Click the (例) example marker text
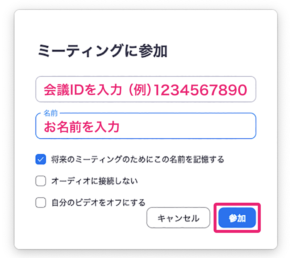The width and height of the screenshot is (293, 258). pos(138,90)
